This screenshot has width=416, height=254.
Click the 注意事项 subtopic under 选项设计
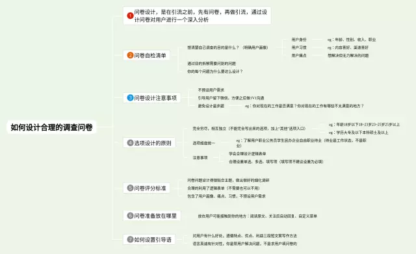pyautogui.click(x=200, y=157)
